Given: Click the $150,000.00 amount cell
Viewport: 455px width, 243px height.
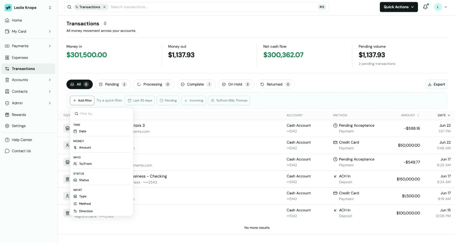Looking at the screenshot, I should point(408,179).
